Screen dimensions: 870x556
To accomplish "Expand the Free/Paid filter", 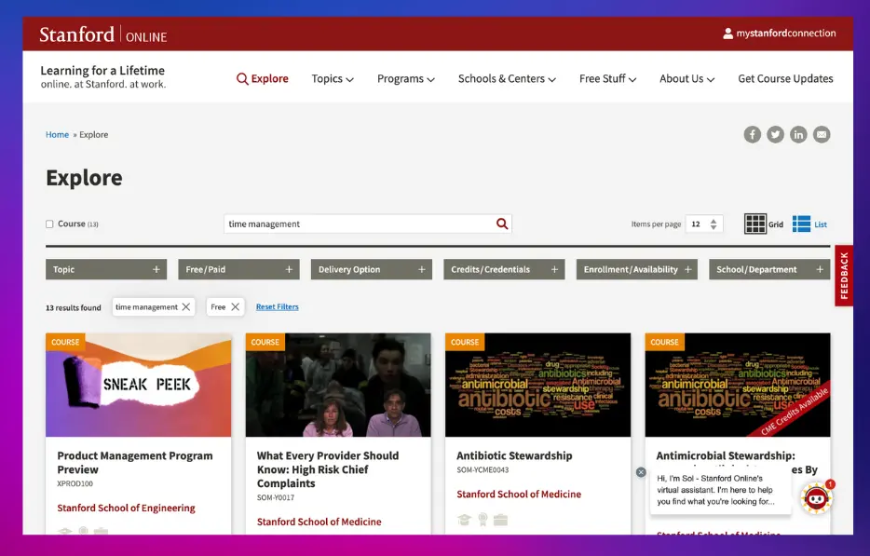I will (288, 269).
